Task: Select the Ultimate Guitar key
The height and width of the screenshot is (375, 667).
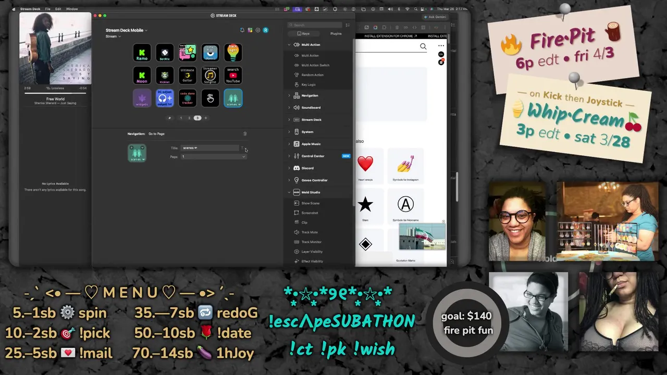Action: click(188, 76)
